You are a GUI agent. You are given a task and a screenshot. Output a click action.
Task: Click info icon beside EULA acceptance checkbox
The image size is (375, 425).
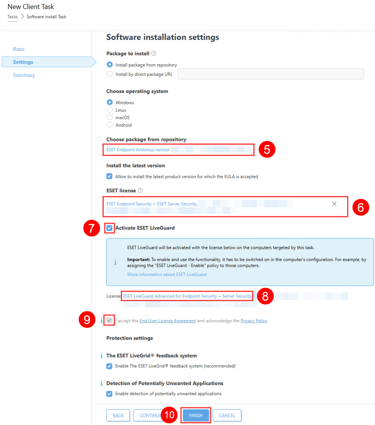(102, 321)
